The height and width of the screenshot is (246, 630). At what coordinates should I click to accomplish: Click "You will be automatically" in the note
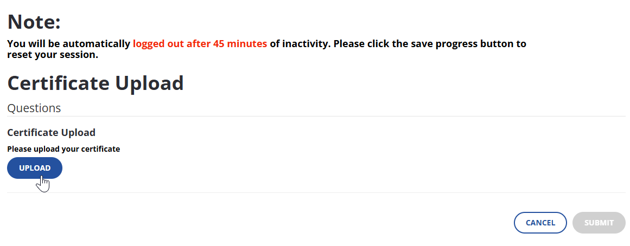(x=69, y=44)
